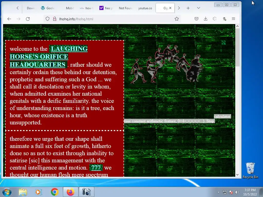
Task: Click the page scrollbar down arrow
Action: 237,174
